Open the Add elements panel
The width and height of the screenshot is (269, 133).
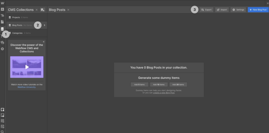coord(2,9)
